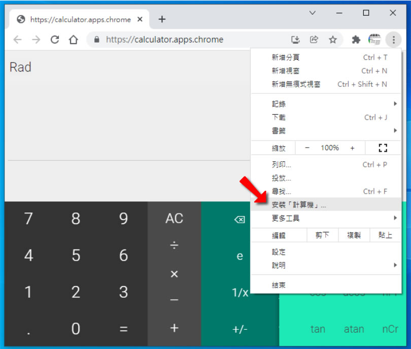Click the division operator key
This screenshot has height=349, width=411.
175,246
